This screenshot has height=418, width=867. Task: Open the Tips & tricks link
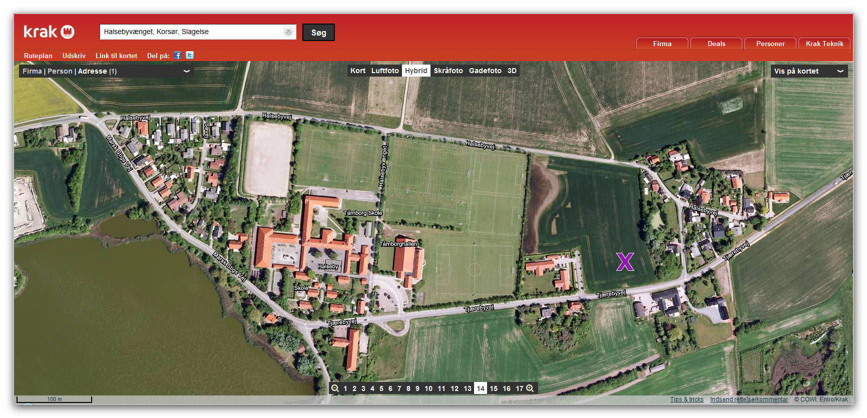click(686, 399)
